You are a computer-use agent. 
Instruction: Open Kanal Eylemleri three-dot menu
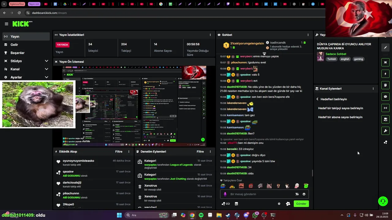(373, 89)
